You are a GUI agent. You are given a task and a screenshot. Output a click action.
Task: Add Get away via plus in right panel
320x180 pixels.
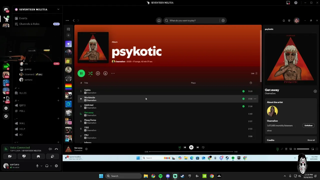[315, 91]
